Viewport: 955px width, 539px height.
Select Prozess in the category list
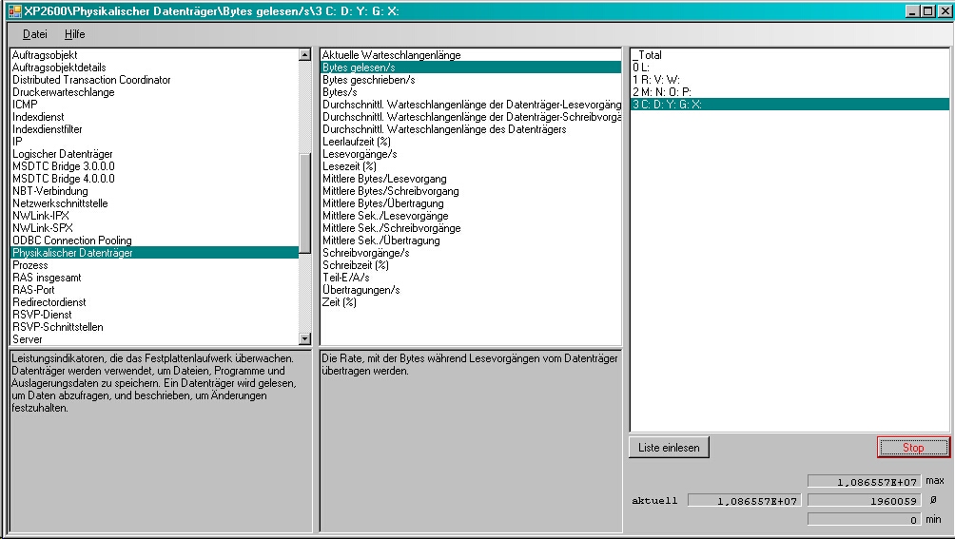pos(30,265)
